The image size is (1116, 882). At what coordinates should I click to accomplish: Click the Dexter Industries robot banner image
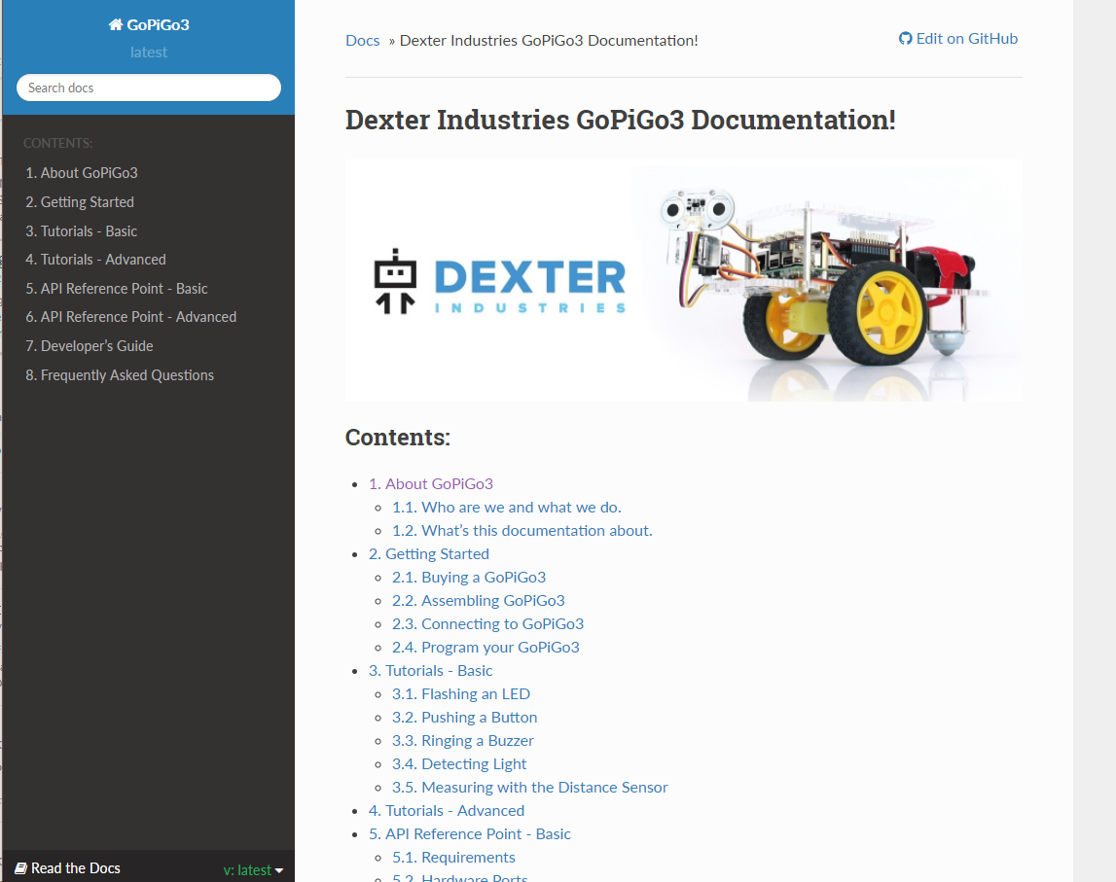[x=683, y=280]
